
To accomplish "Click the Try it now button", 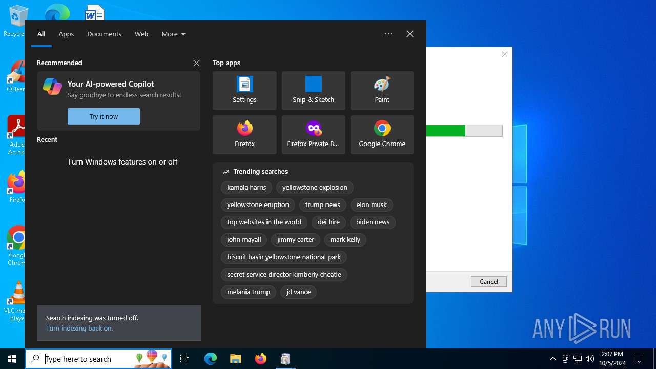I will (104, 116).
